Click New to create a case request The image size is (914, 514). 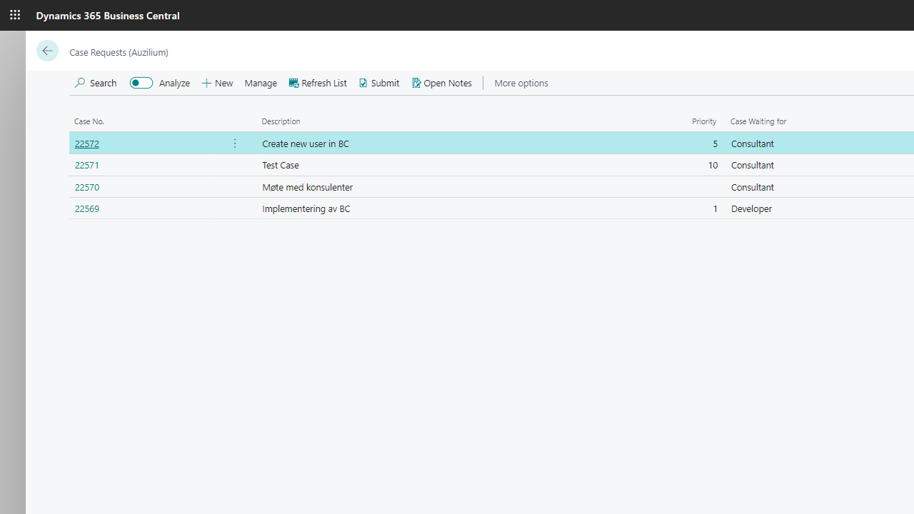point(217,83)
